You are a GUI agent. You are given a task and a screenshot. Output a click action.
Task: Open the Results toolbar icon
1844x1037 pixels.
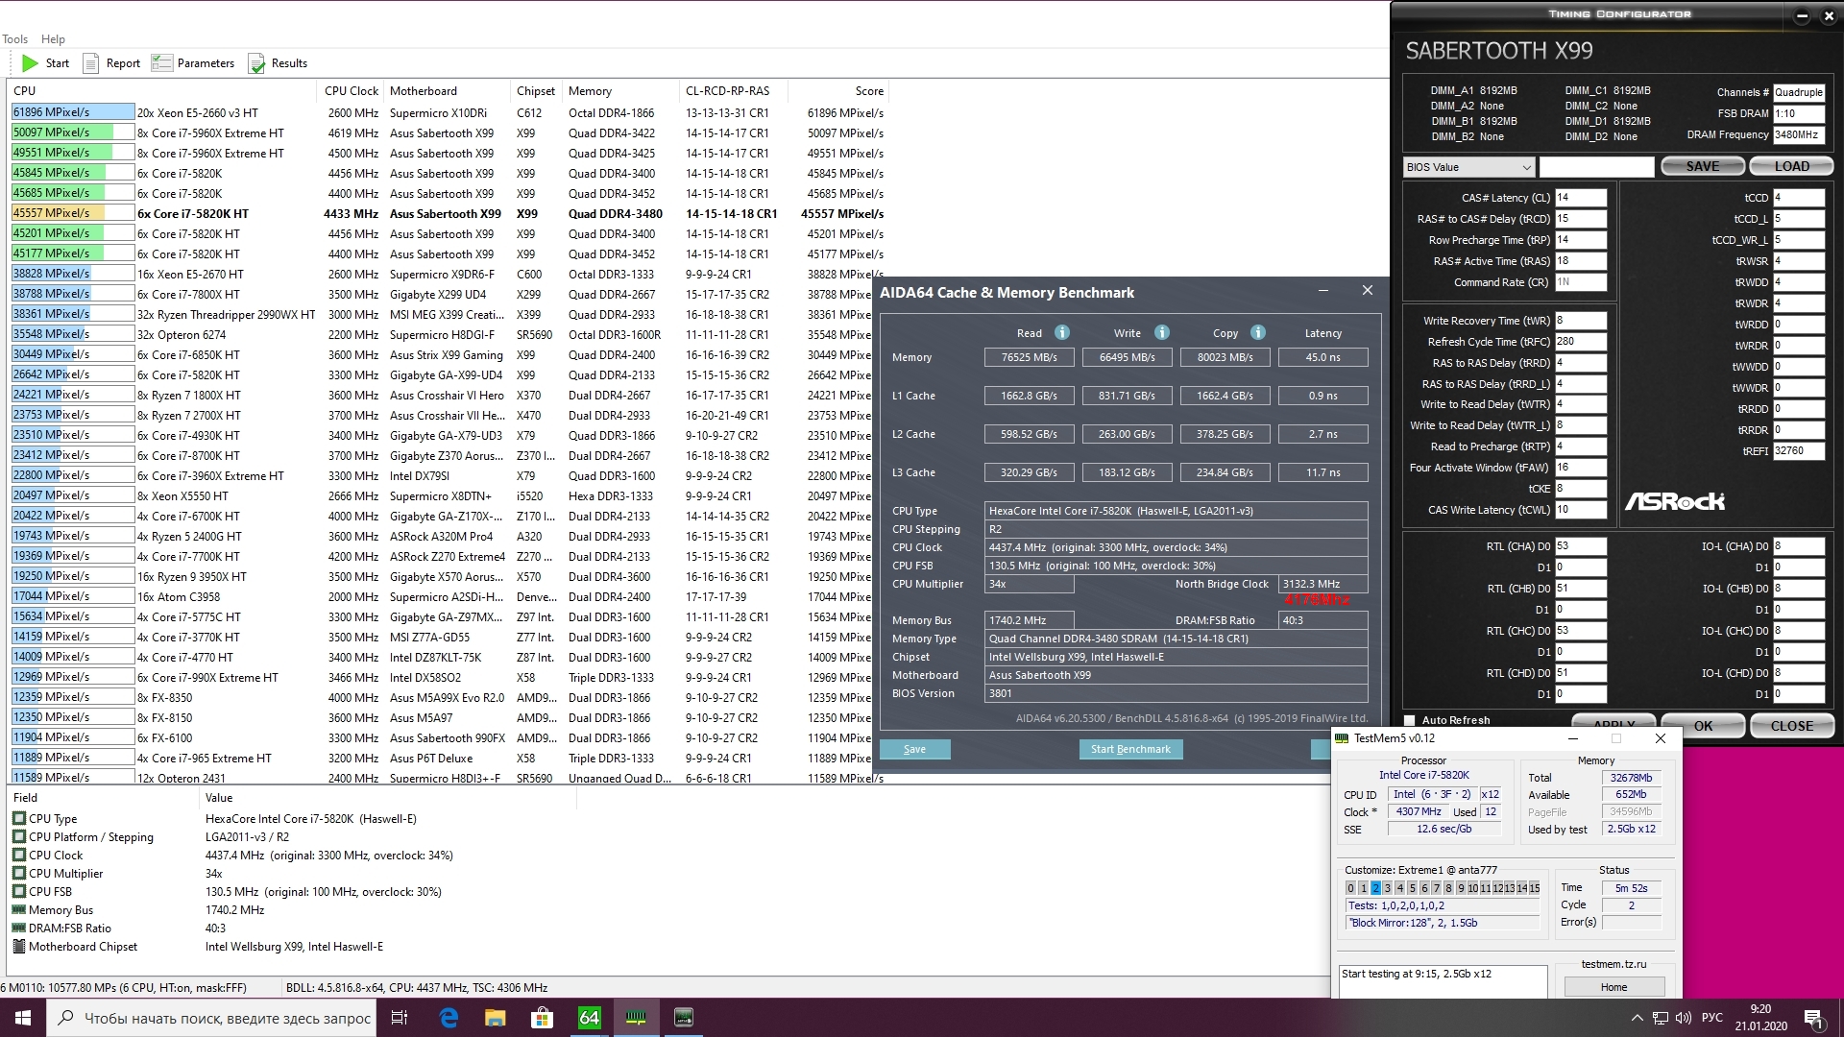256,63
